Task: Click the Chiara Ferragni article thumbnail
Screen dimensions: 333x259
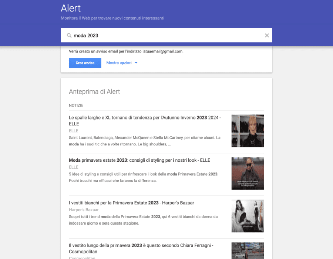Action: click(x=248, y=250)
